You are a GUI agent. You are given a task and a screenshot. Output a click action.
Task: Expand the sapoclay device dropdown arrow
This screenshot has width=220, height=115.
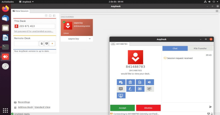coord(90,39)
